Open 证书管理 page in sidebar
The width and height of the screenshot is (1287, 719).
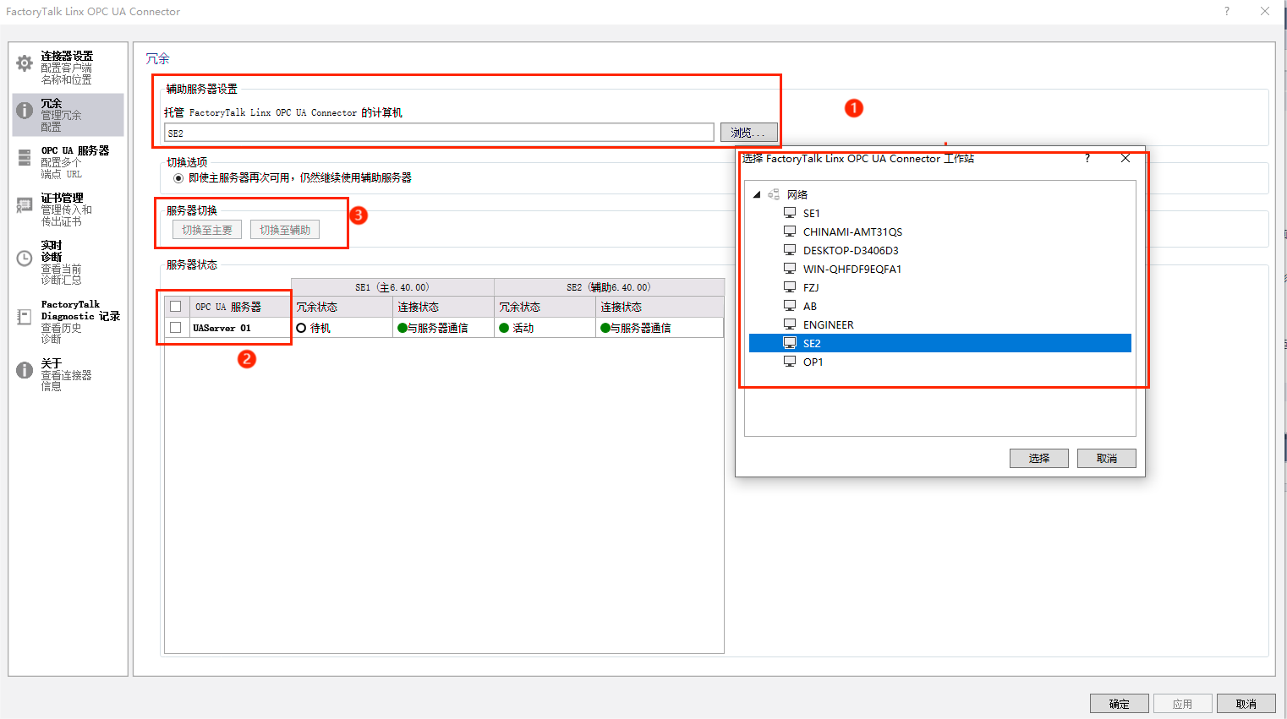pyautogui.click(x=68, y=210)
